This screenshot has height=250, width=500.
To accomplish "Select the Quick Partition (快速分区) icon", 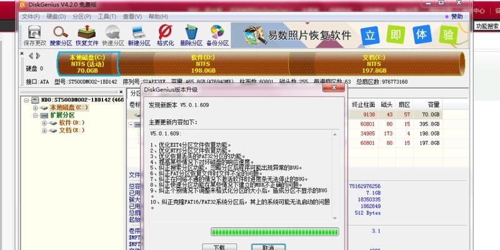I will click(113, 36).
